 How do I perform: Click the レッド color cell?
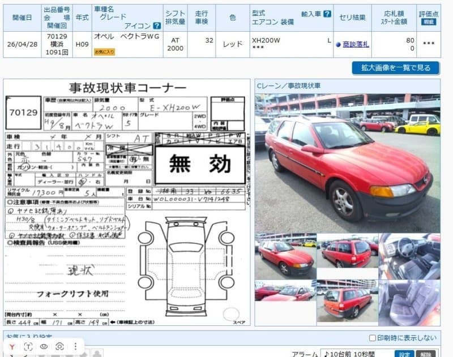pos(233,45)
